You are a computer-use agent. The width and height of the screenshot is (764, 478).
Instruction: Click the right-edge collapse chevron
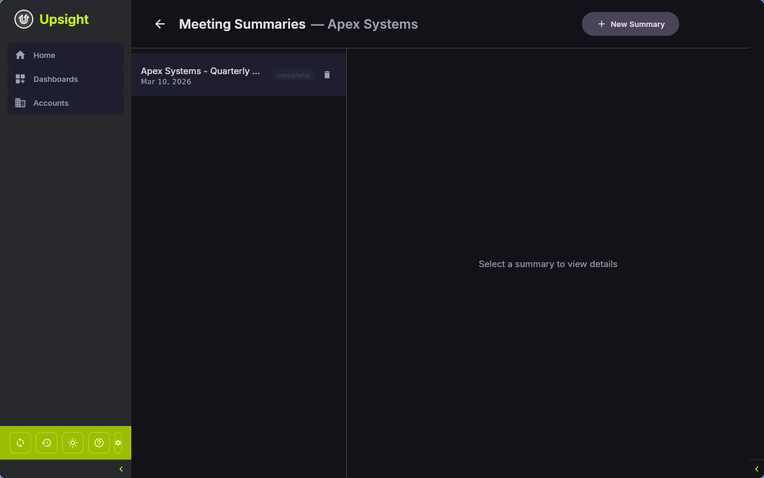(757, 469)
